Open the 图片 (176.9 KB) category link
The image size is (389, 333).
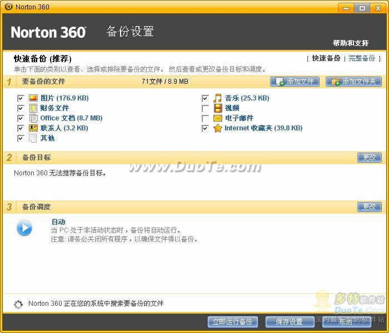[x=64, y=98]
